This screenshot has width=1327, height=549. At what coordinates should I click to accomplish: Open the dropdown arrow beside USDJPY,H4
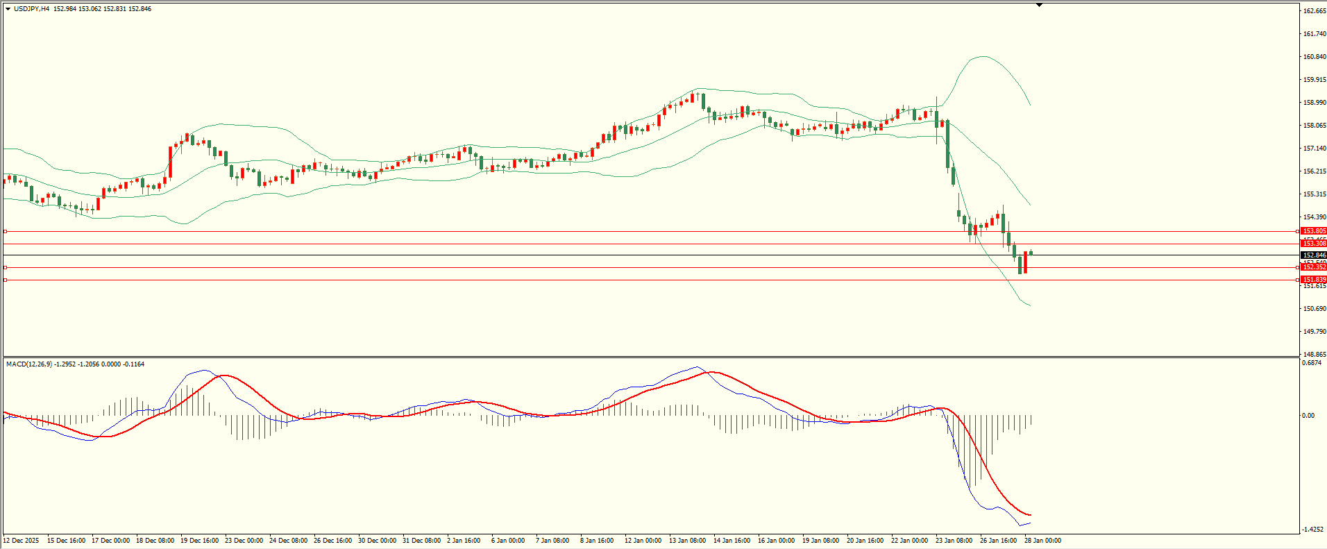tap(8, 9)
